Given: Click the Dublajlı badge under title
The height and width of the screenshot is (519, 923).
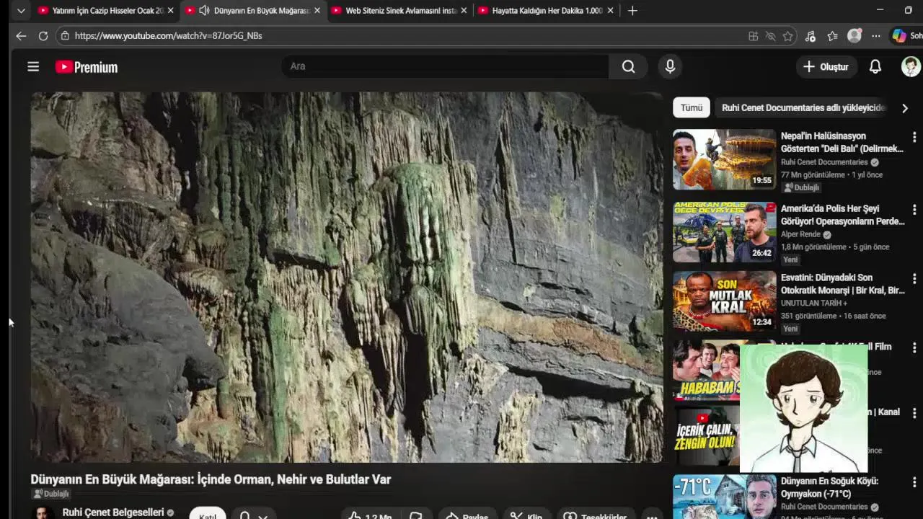Looking at the screenshot, I should [51, 494].
